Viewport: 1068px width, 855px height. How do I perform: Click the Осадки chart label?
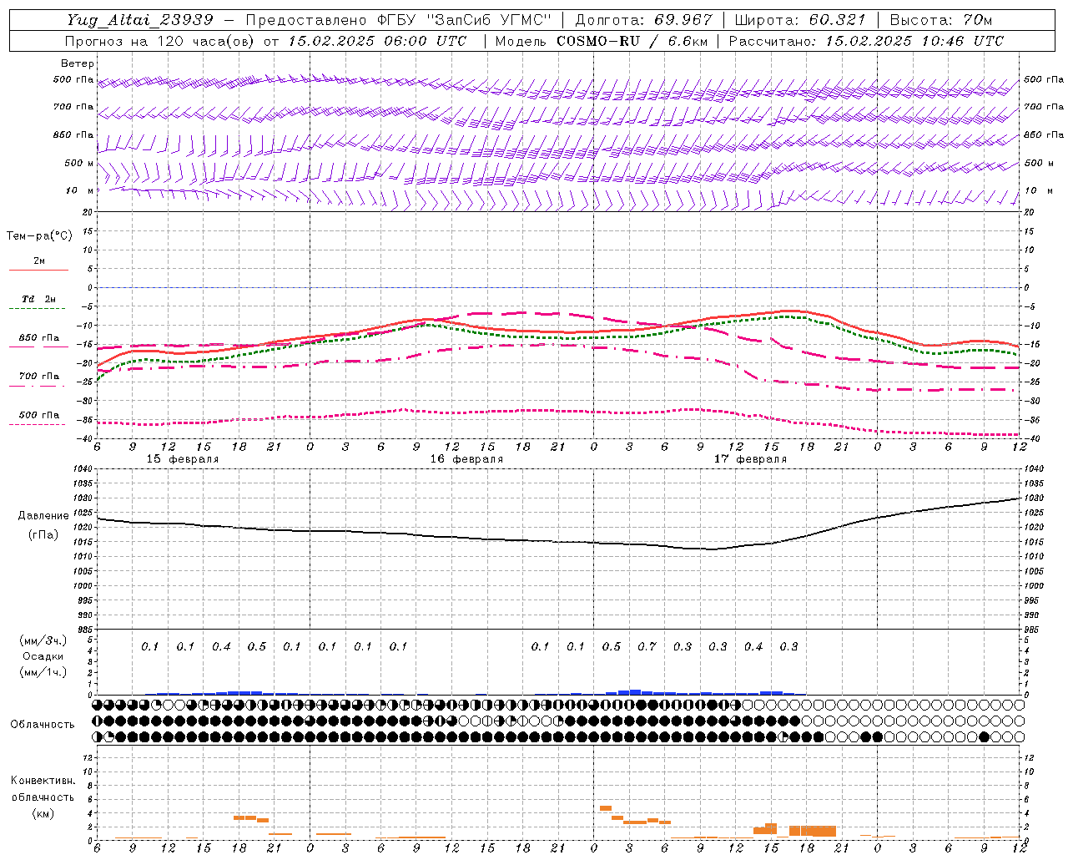pos(43,656)
